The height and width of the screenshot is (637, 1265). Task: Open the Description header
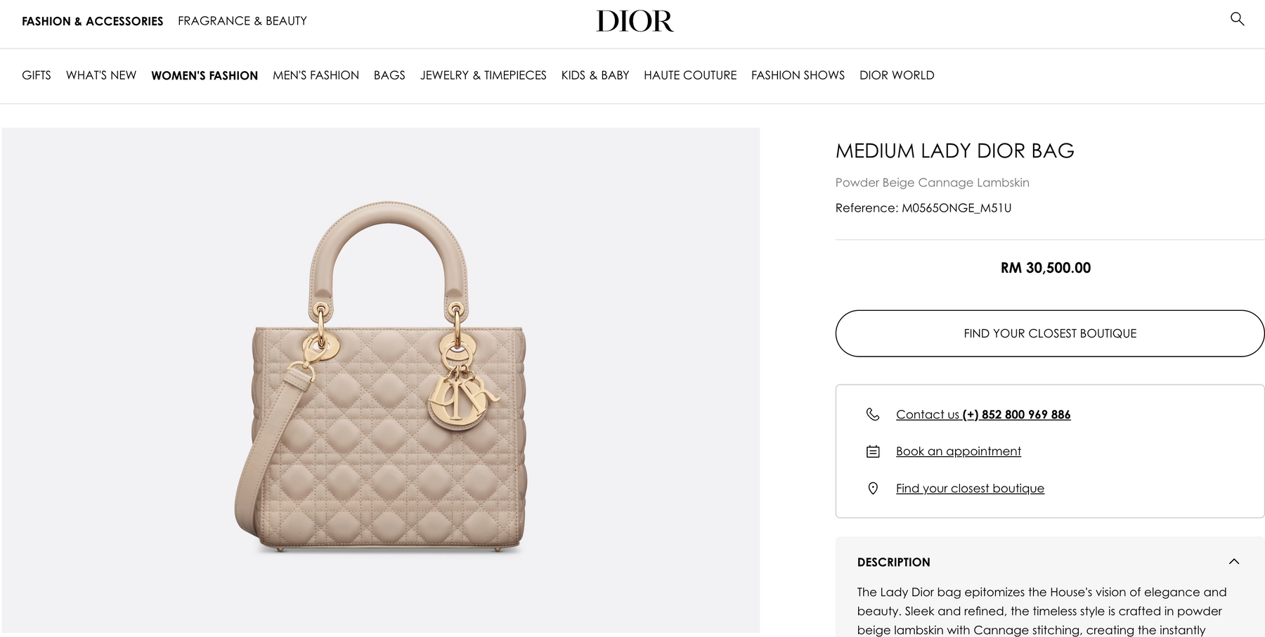tap(893, 562)
